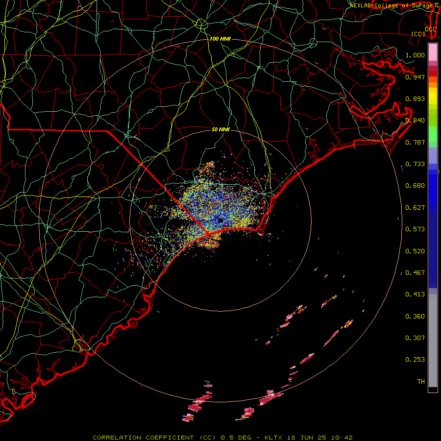Click the gray band of the color scale

point(433,341)
